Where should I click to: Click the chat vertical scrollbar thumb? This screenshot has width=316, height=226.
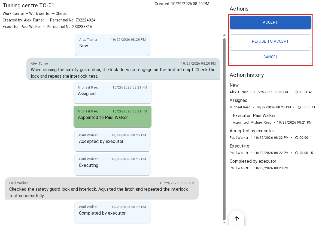[x=224, y=129]
